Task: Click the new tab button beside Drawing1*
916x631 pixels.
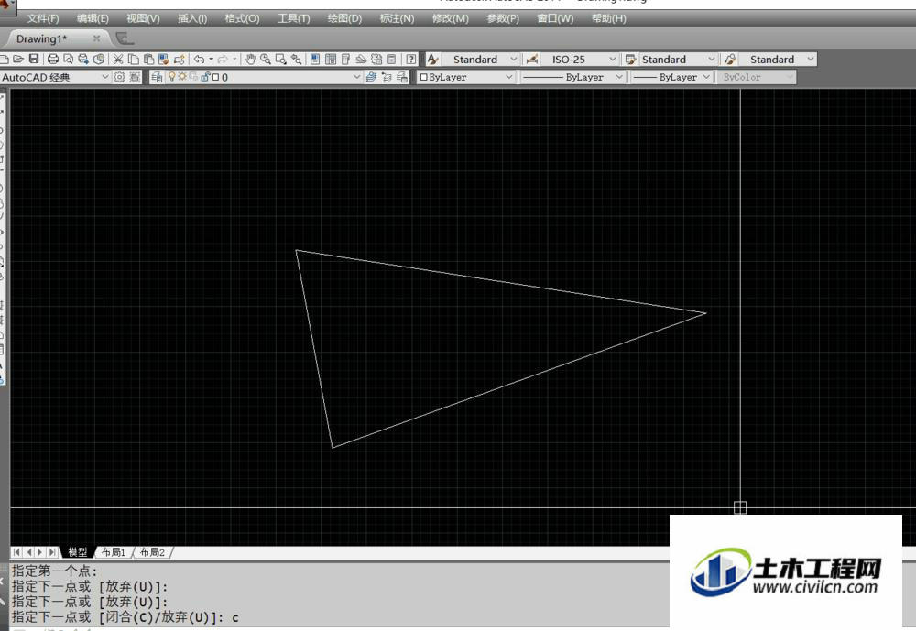Action: click(x=125, y=38)
